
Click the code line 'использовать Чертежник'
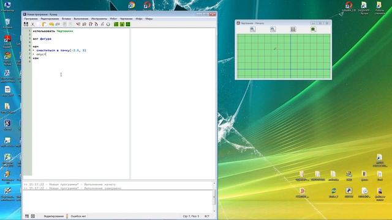53,31
